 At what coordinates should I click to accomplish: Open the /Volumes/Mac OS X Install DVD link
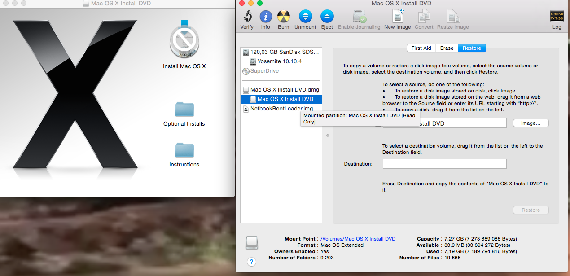pyautogui.click(x=358, y=239)
